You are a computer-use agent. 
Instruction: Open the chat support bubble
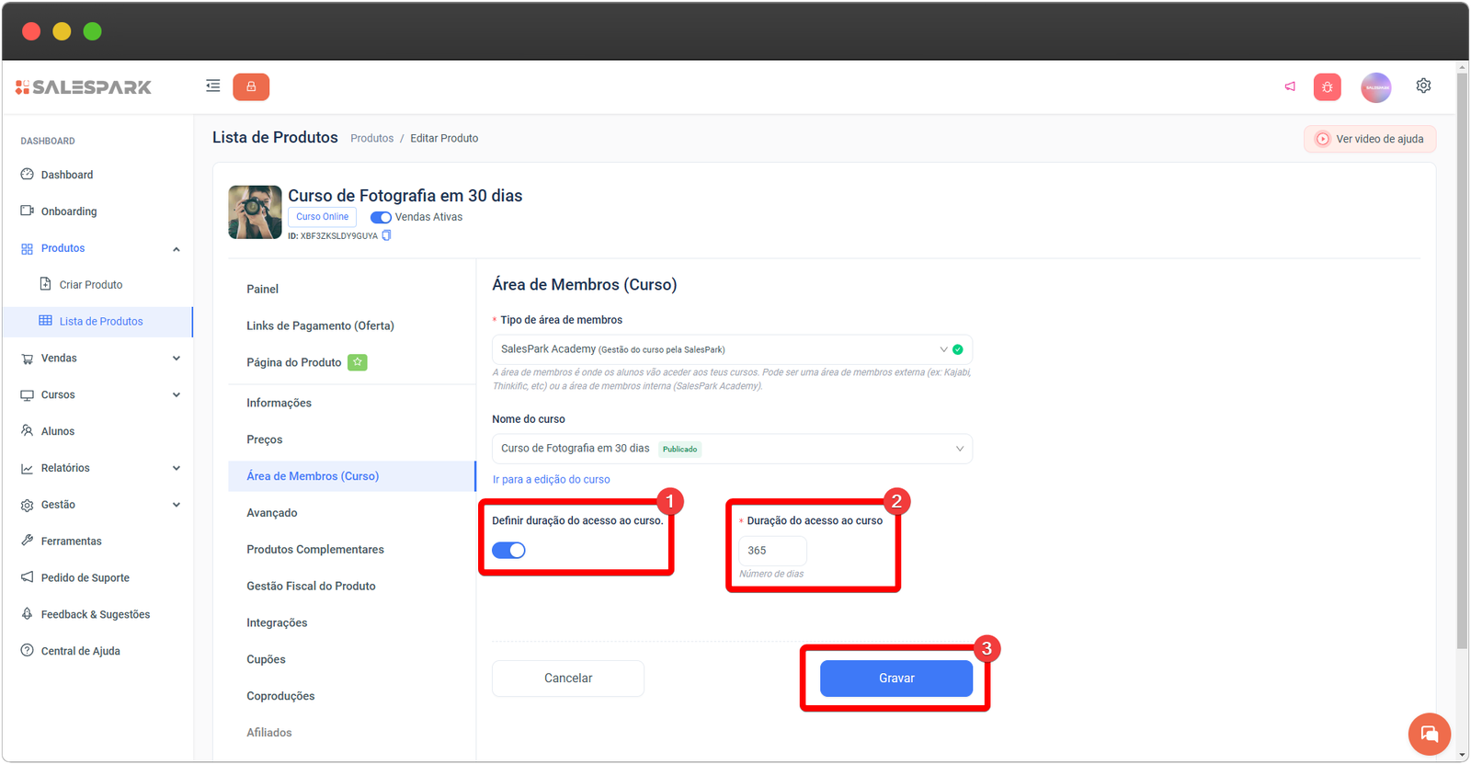1429,734
